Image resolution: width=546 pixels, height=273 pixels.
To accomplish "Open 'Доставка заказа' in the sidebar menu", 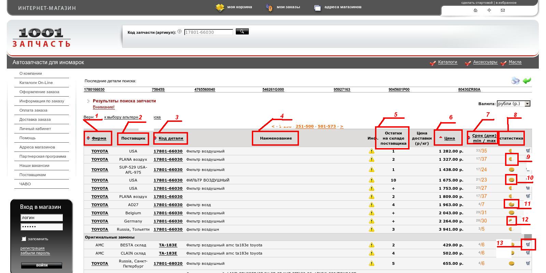I will click(x=35, y=119).
